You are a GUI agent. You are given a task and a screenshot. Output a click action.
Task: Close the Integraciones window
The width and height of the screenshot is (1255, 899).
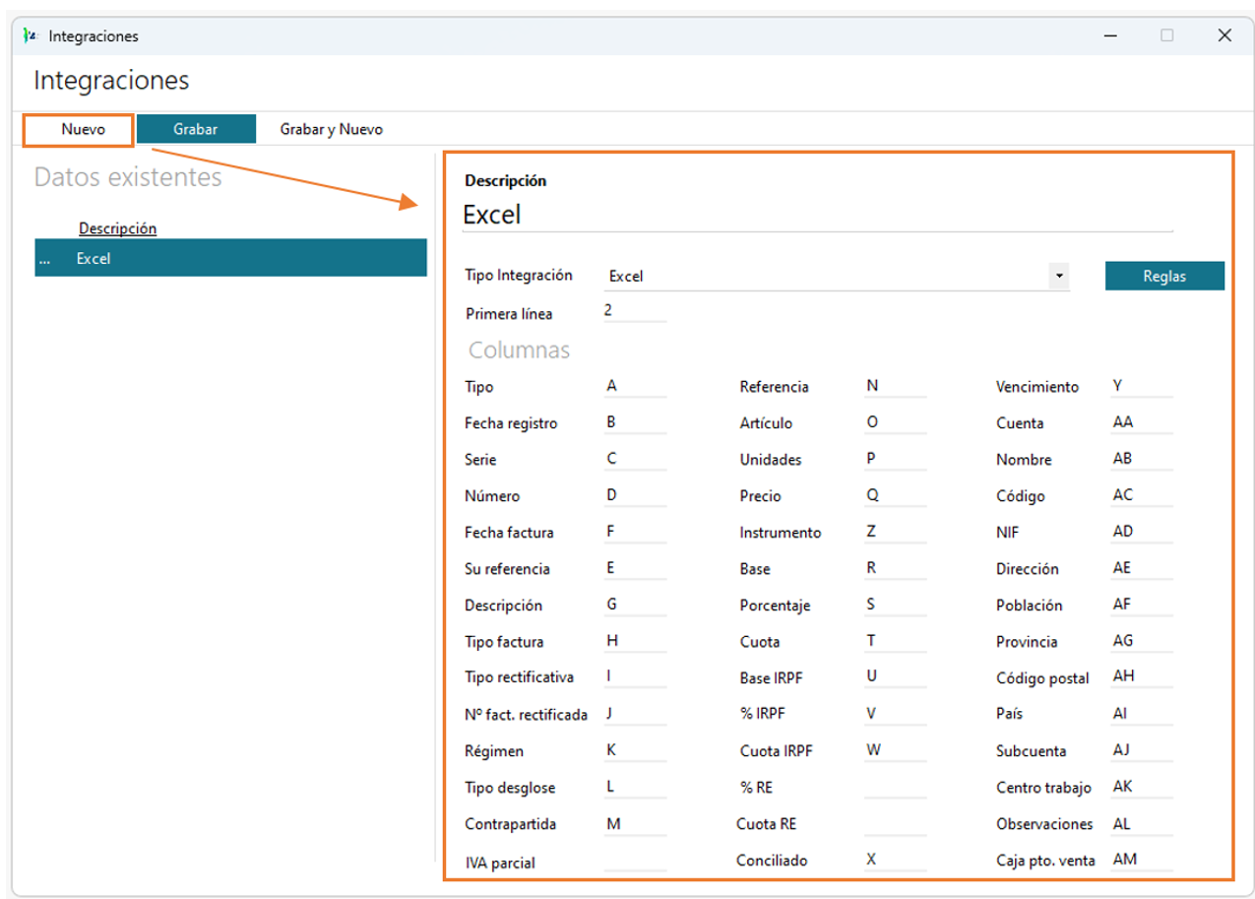1224,35
